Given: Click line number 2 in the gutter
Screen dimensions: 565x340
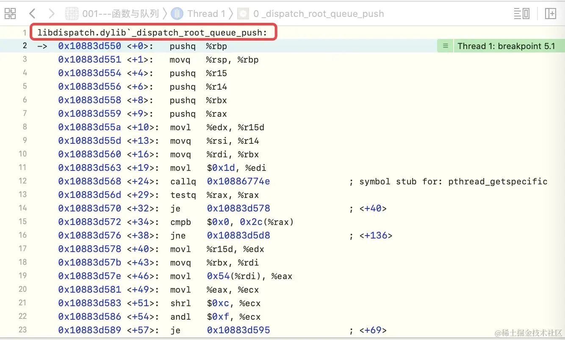Looking at the screenshot, I should 25,46.
